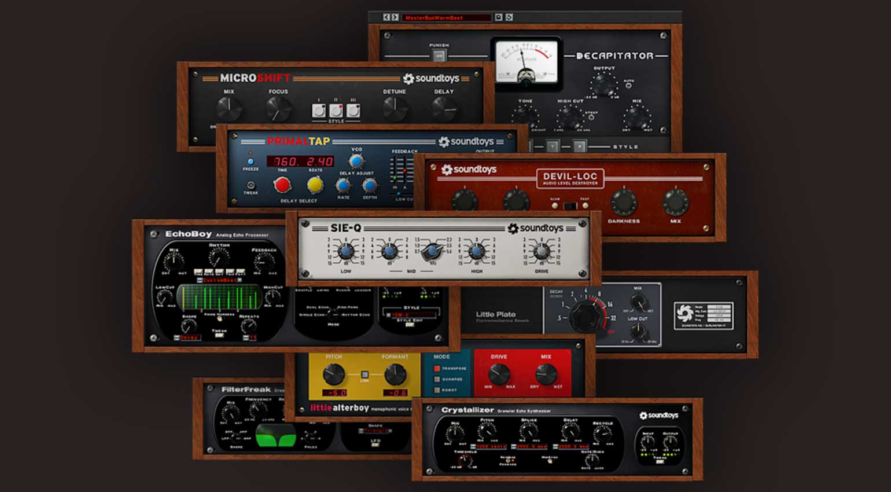Open the Triangle Shape selector on FilterFreak

click(375, 431)
